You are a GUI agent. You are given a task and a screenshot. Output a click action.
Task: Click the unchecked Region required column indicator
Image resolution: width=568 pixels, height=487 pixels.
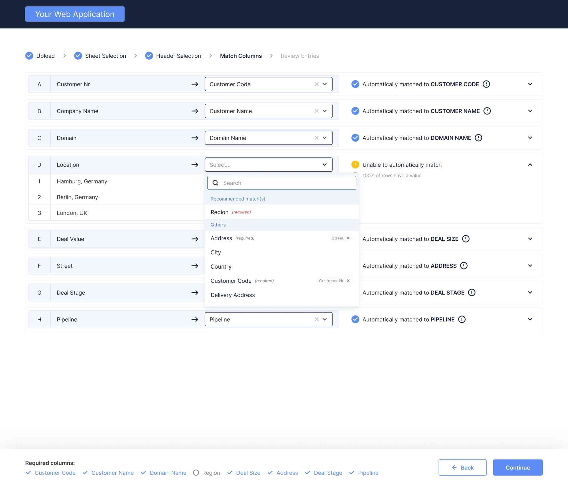click(x=196, y=473)
